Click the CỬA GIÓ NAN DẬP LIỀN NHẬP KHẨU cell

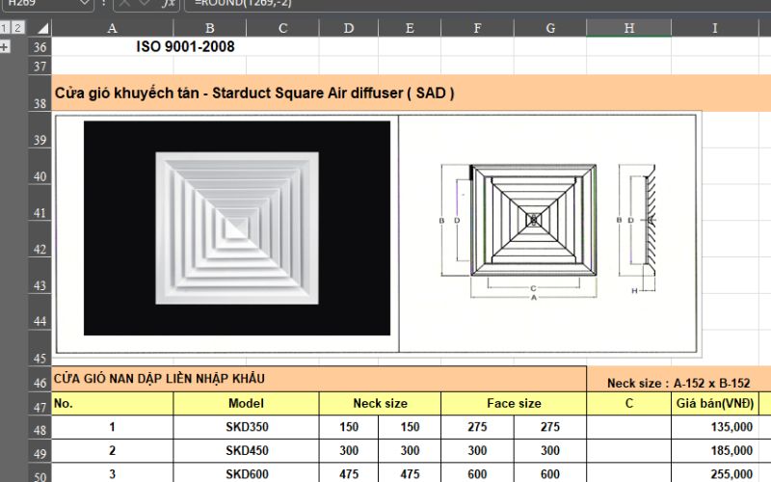319,379
